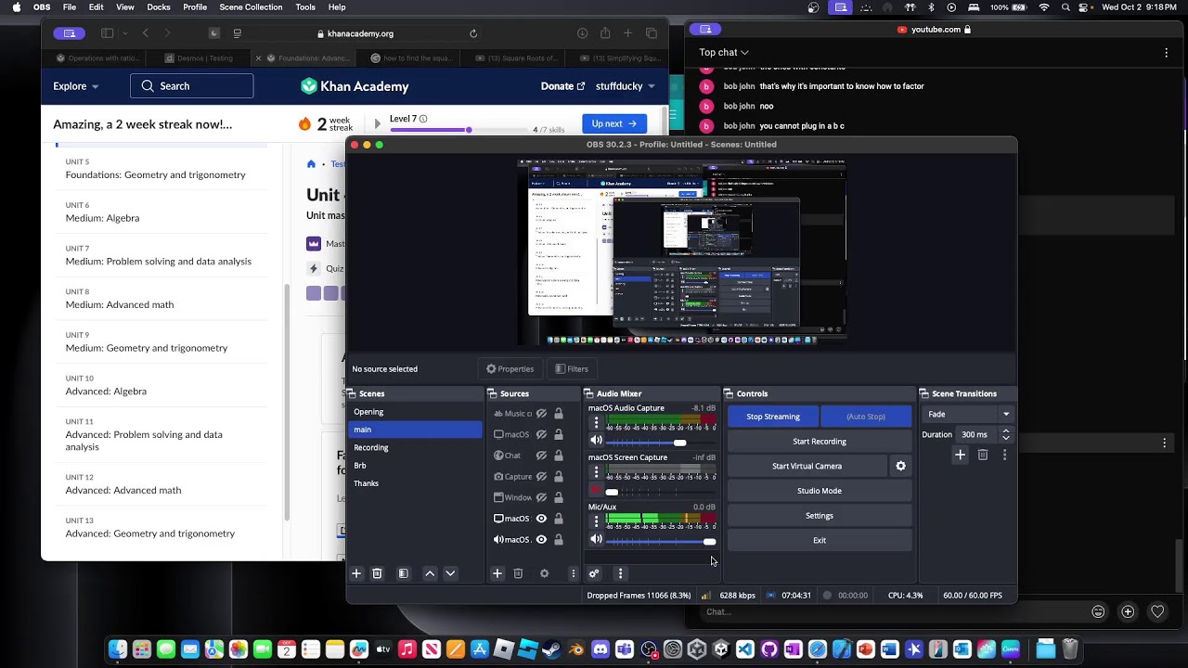Remove selected source with trash icon
The height and width of the screenshot is (668, 1188).
518,573
